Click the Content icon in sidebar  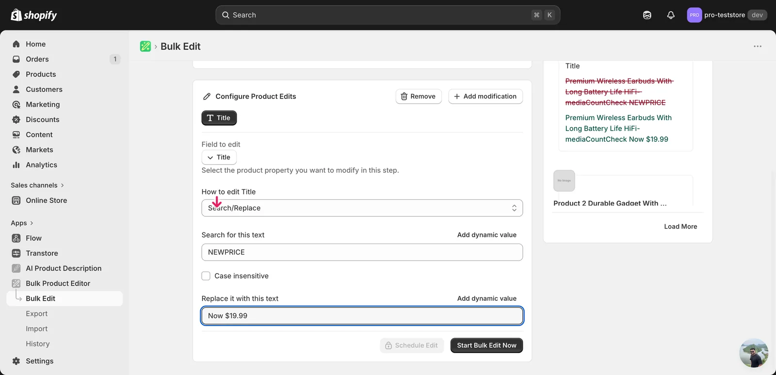(16, 134)
